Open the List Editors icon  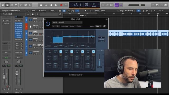coord(153,5)
